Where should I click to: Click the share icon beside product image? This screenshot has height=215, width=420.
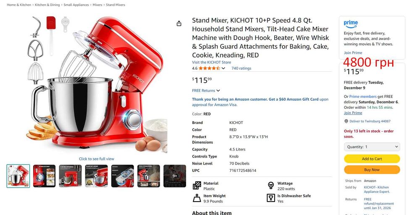pyautogui.click(x=179, y=24)
